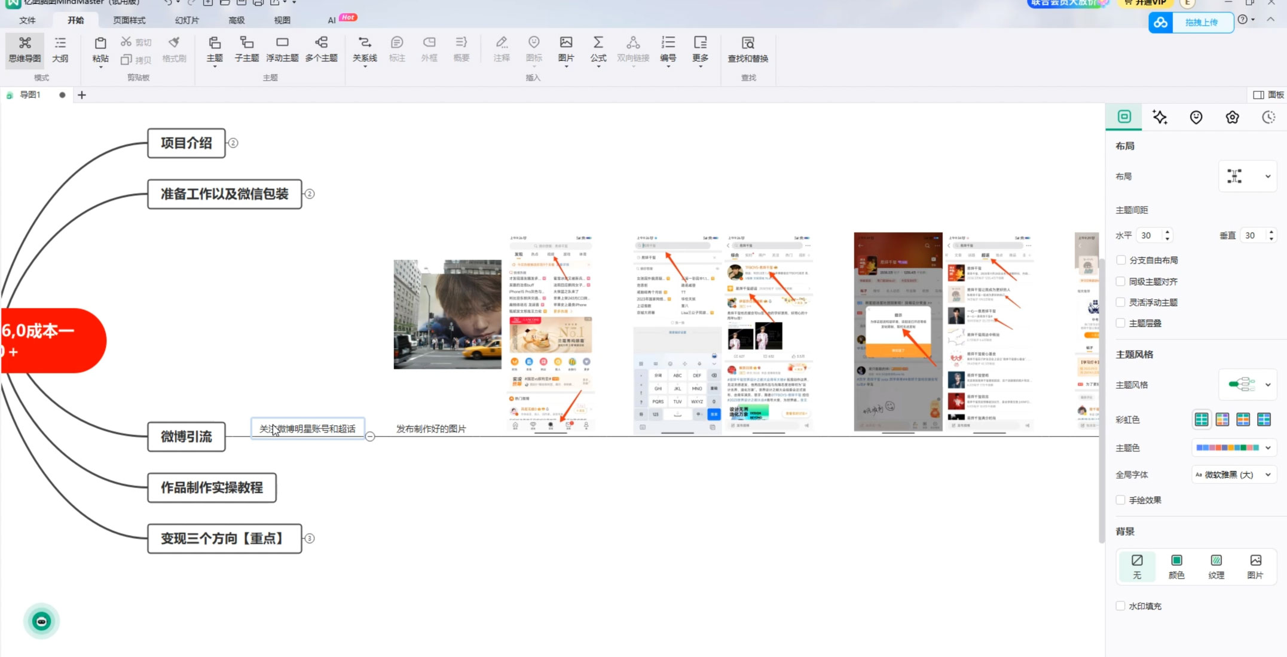Enable the 分支自由布局 checkbox
The image size is (1287, 657).
[x=1121, y=260]
